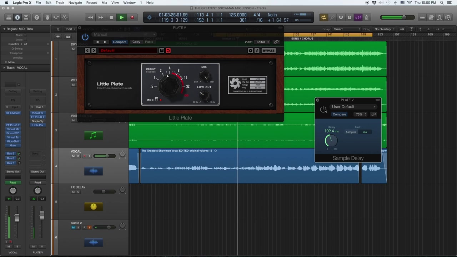Screen dimensions: 457x257
Task: Click the VOCAL channel Read automation button
Action: point(13,182)
